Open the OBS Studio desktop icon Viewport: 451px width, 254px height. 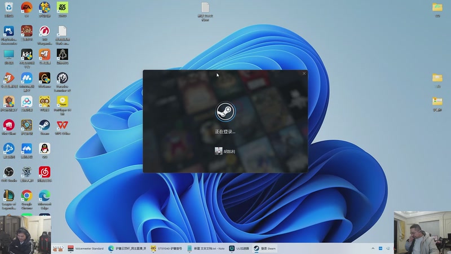(x=9, y=172)
